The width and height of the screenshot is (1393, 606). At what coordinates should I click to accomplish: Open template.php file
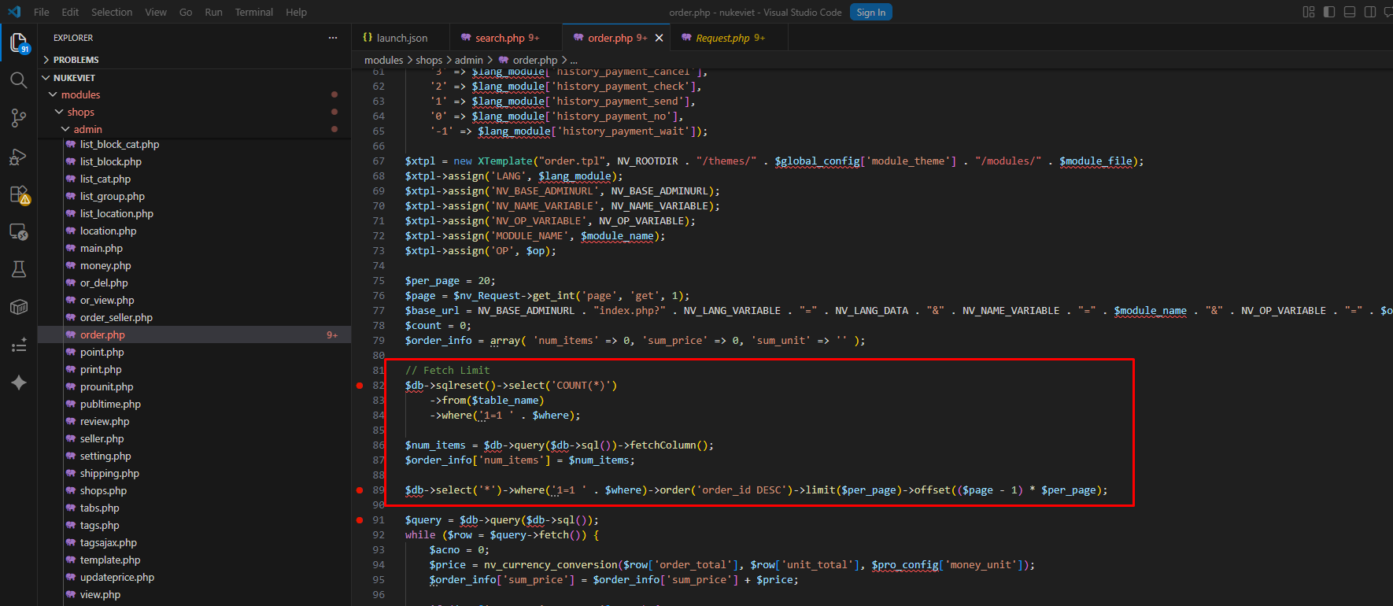[x=194, y=560]
